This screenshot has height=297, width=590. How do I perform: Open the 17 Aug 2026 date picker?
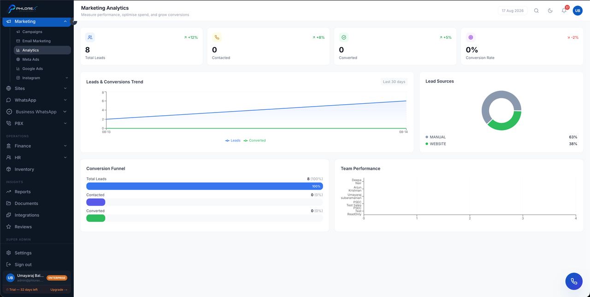tap(513, 11)
